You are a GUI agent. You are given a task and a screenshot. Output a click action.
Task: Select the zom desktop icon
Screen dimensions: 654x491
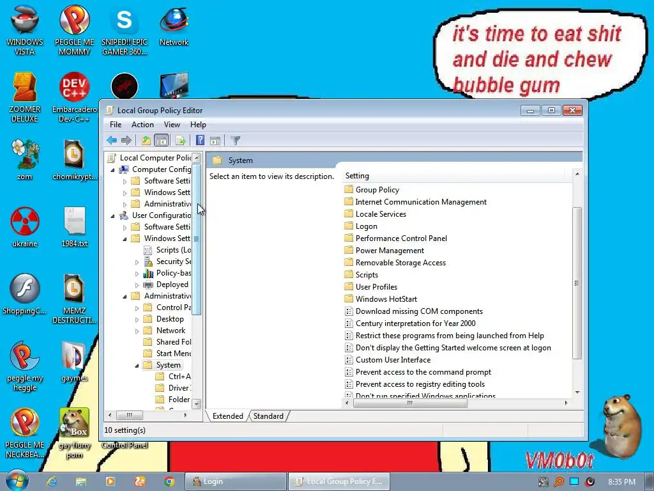[x=25, y=159]
